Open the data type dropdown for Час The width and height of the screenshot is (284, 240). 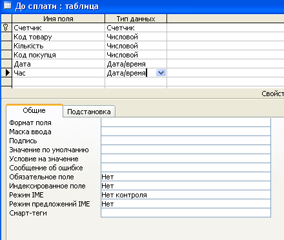tap(161, 73)
